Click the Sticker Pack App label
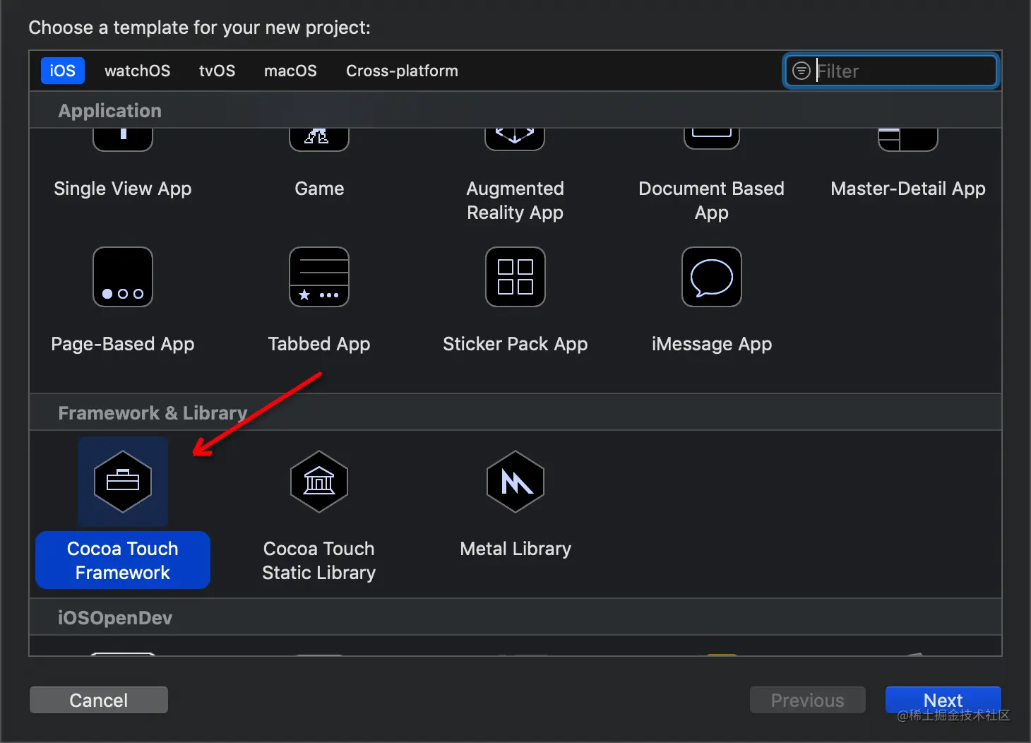 click(x=515, y=344)
